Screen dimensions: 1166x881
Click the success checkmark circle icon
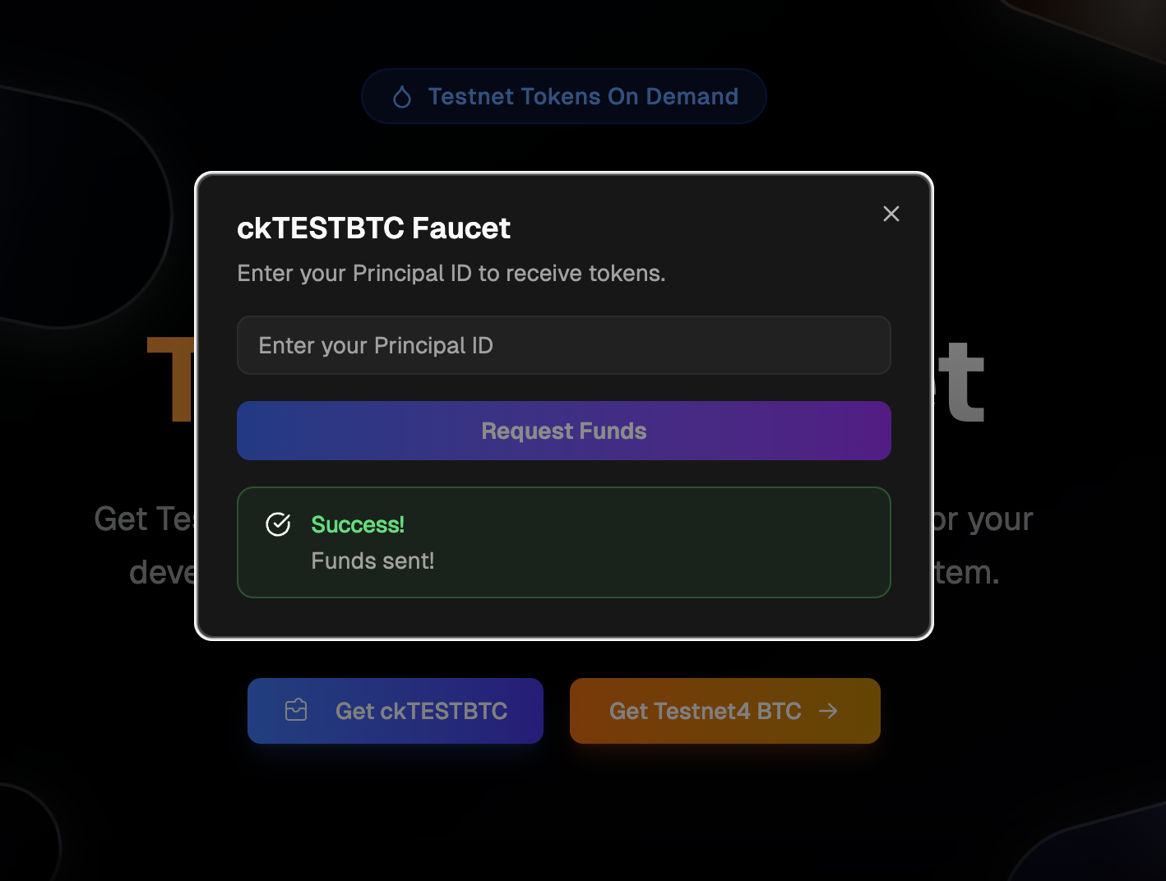pos(278,524)
